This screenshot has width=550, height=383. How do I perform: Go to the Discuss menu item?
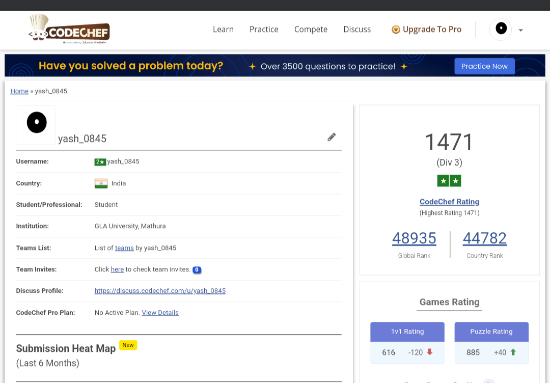(x=357, y=30)
